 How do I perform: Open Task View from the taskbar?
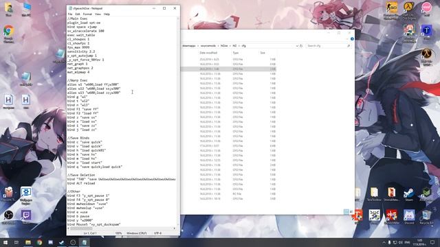click(x=16, y=242)
